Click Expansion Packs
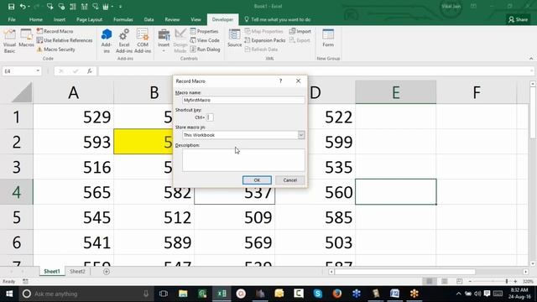 265,40
